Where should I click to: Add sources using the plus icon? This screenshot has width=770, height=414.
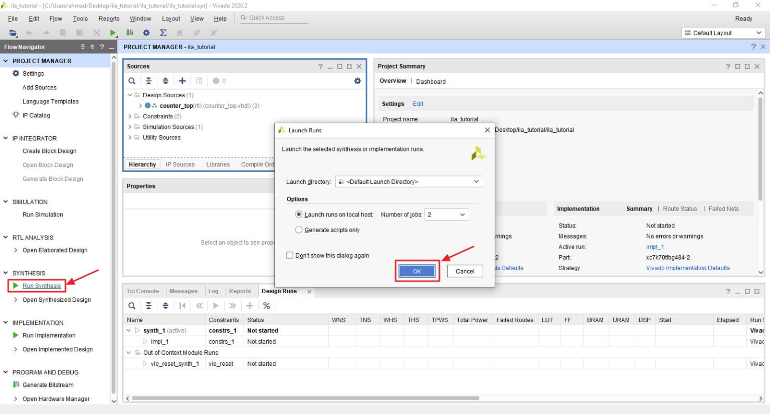click(182, 81)
